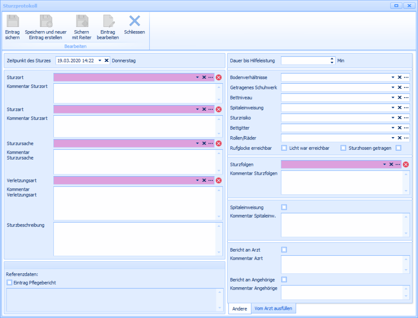Clear the Sturzort field with X icon
Image resolution: width=418 pixels, height=318 pixels.
point(204,77)
